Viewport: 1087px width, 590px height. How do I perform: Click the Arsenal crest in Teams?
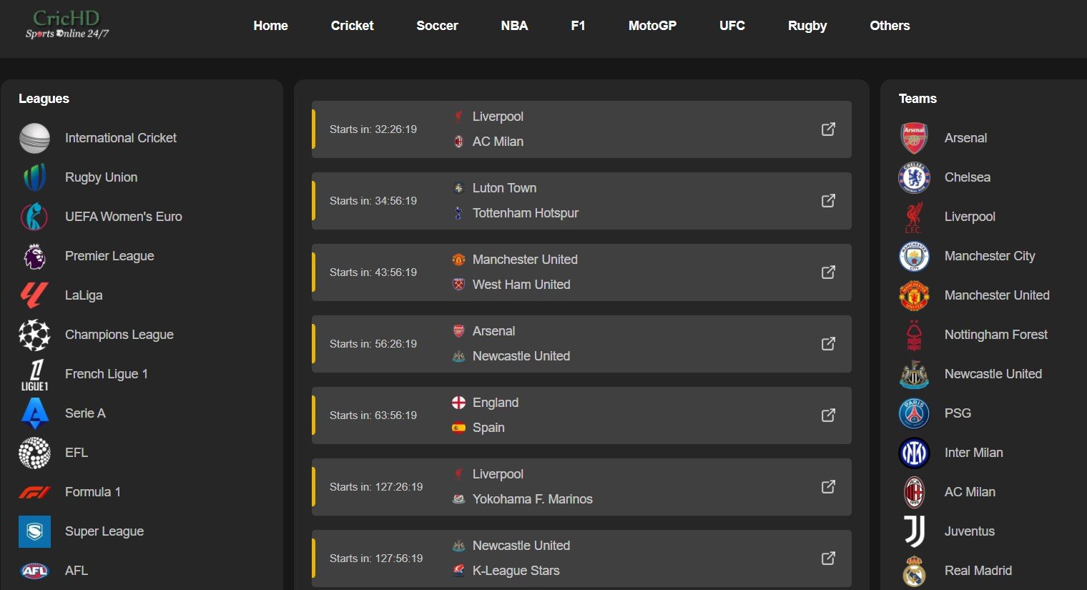click(914, 138)
